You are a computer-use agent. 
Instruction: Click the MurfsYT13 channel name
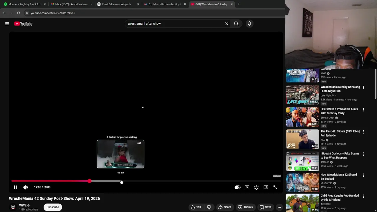click(x=326, y=183)
